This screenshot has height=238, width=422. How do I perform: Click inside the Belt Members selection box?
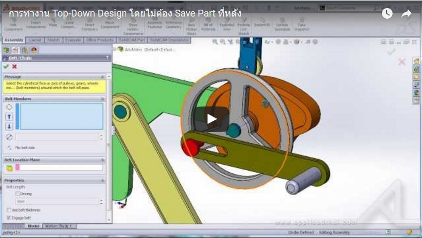point(62,116)
